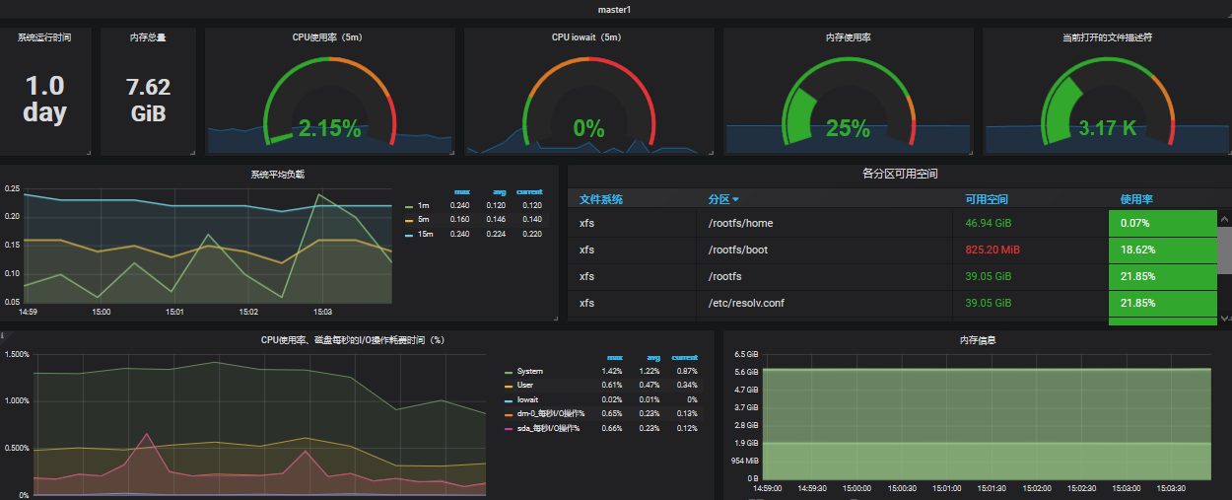Screen dimensions: 1232x500
Task: Open the 内存使用率 panel title menu
Action: point(848,36)
